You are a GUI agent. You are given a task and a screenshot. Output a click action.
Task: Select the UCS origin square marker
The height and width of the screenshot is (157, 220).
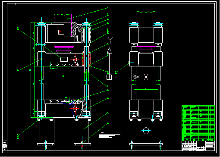(x=109, y=77)
